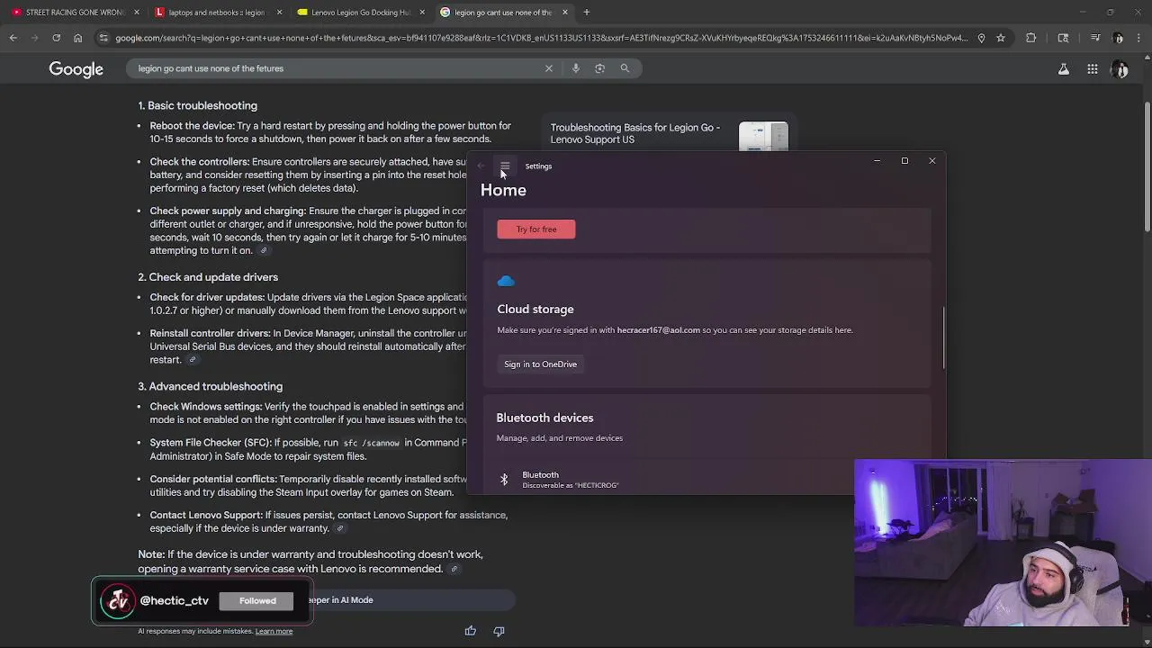Close the legion go cant use tab

coord(565,13)
